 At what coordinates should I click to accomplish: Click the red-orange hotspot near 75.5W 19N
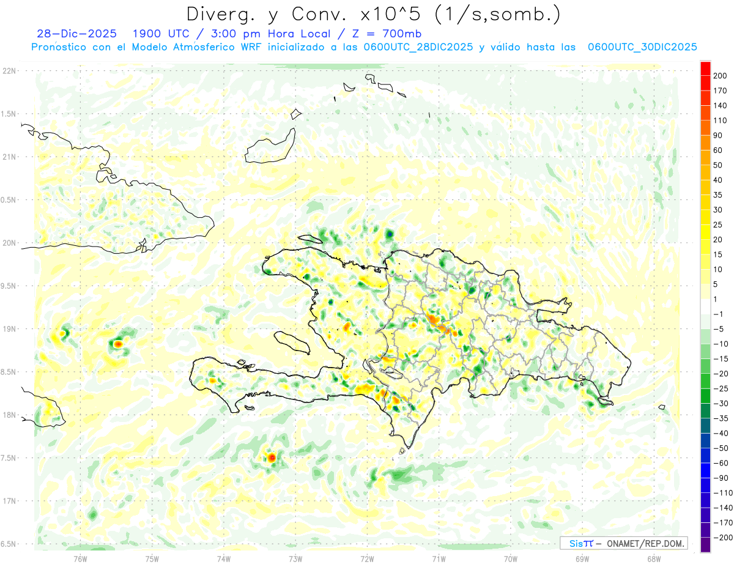[117, 345]
